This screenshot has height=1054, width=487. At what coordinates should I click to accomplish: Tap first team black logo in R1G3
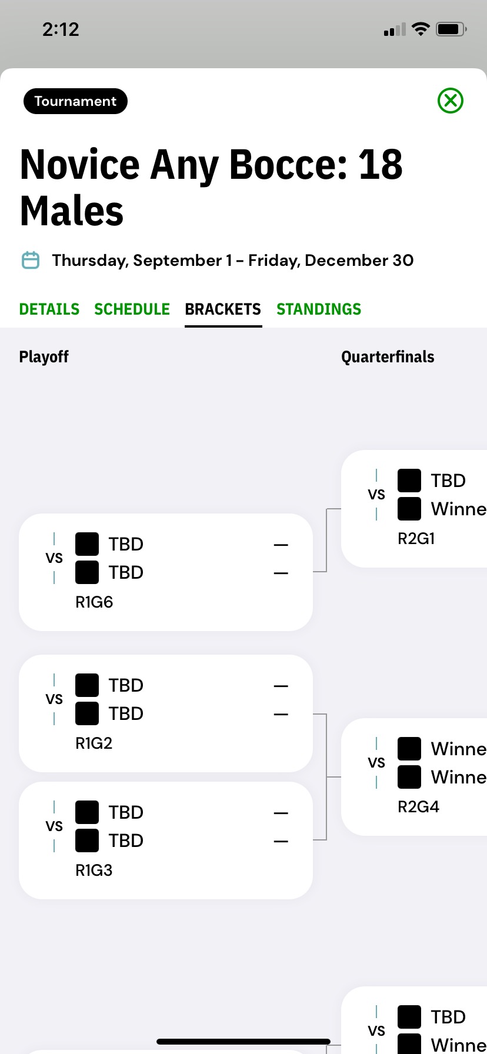coord(87,812)
